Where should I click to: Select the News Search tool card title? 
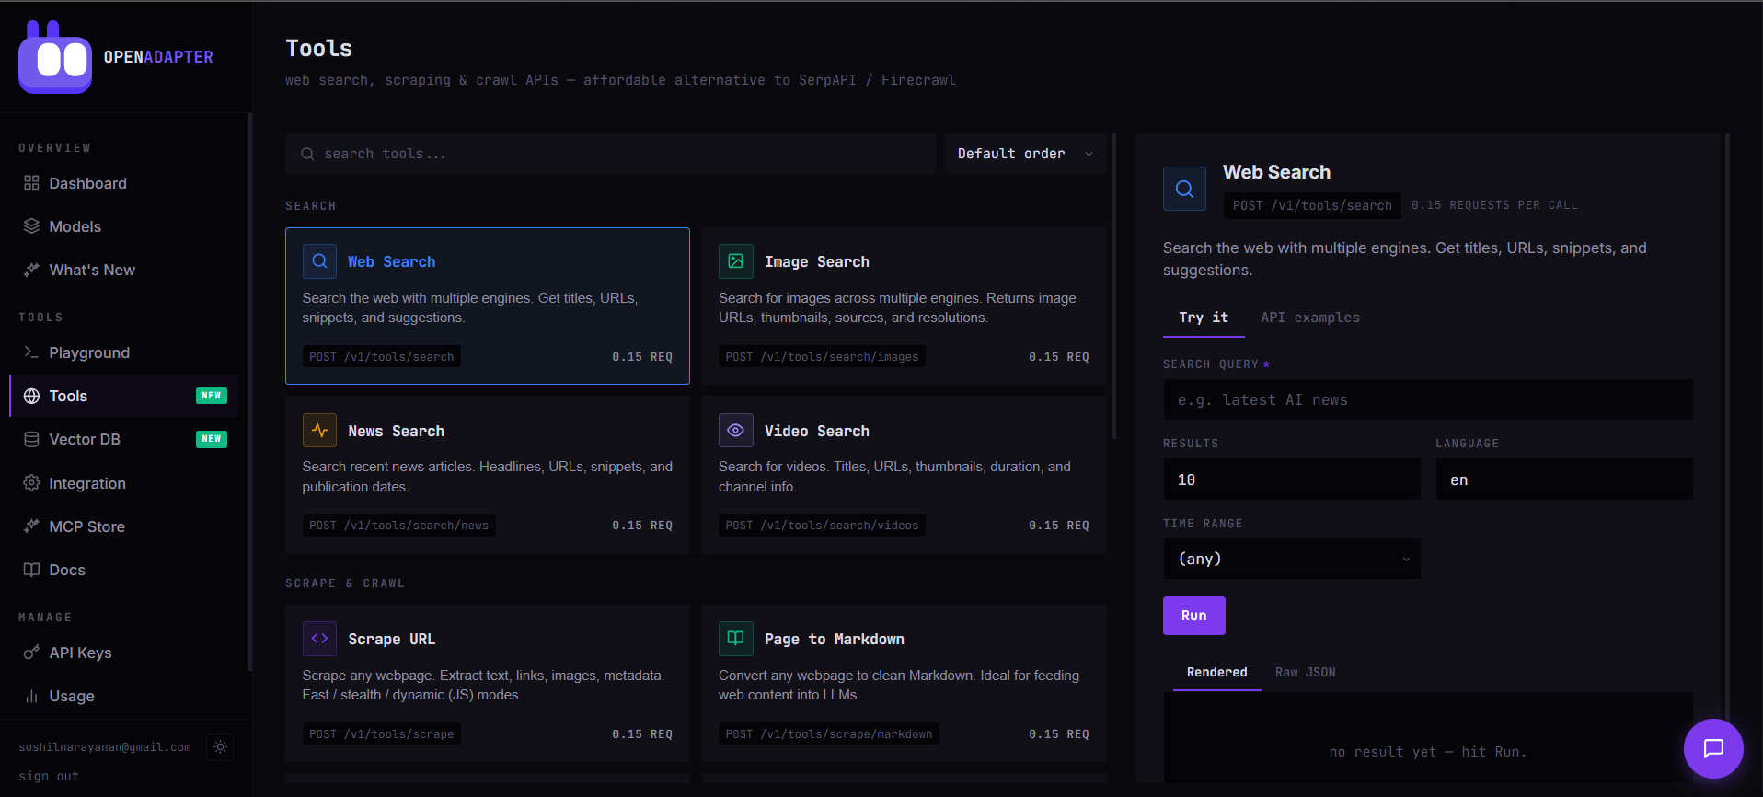[396, 432]
